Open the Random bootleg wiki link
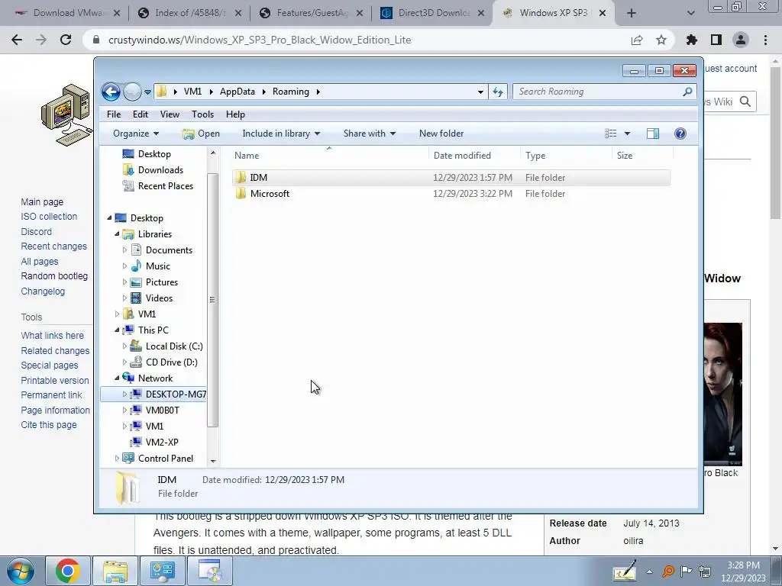 (54, 276)
